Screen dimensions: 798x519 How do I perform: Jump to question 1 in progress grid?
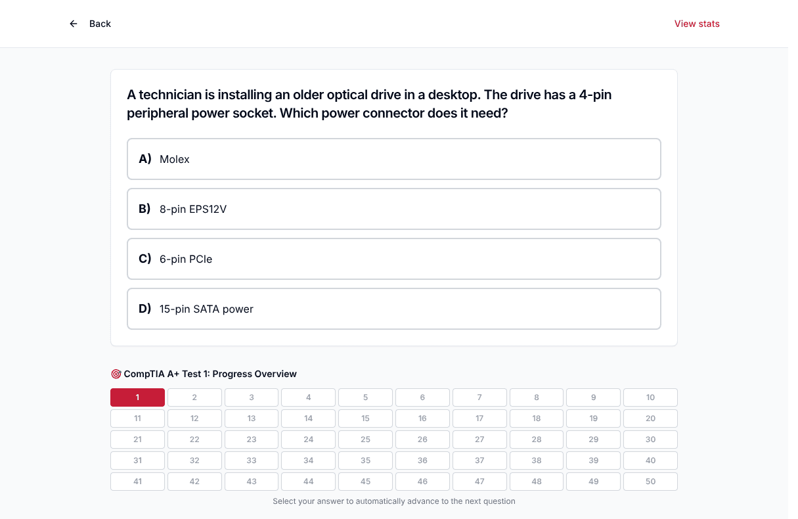[137, 397]
